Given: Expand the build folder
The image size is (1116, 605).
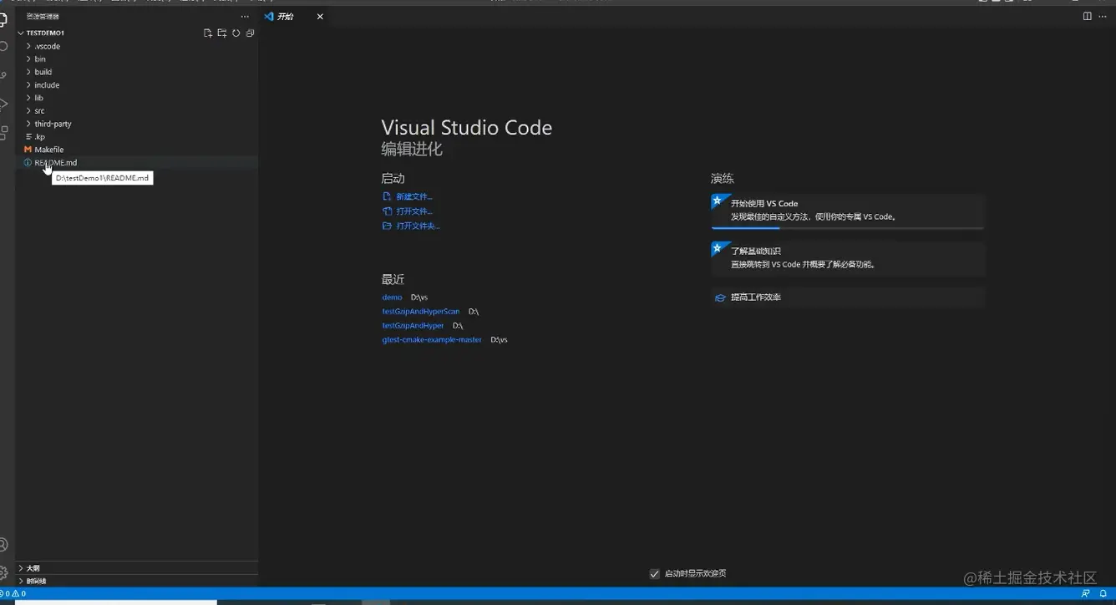Looking at the screenshot, I should click(137, 72).
